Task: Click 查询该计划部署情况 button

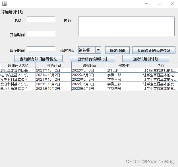Action: 154,50
